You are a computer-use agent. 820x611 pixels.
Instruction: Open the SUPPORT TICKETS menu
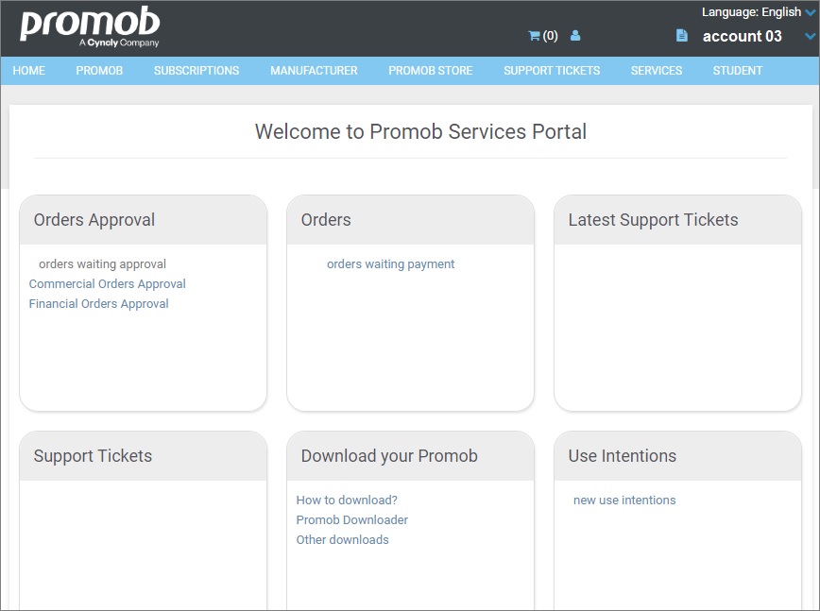(552, 71)
